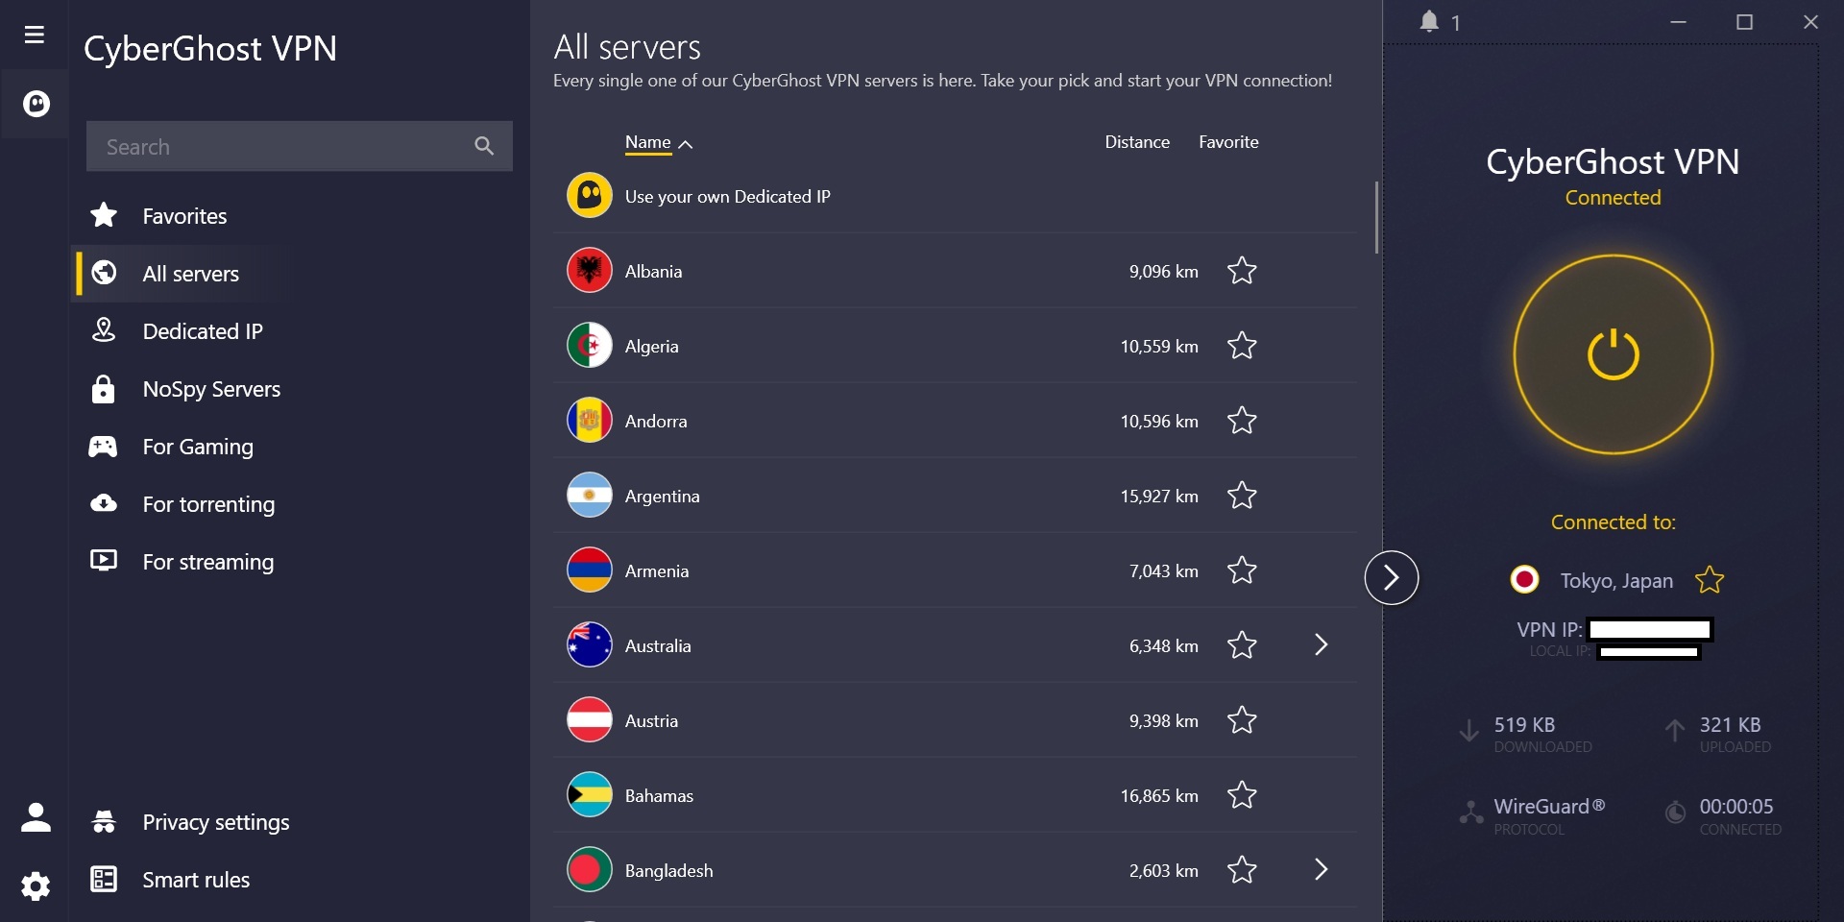Image resolution: width=1844 pixels, height=922 pixels.
Task: Open the notifications bell
Action: point(1429,22)
